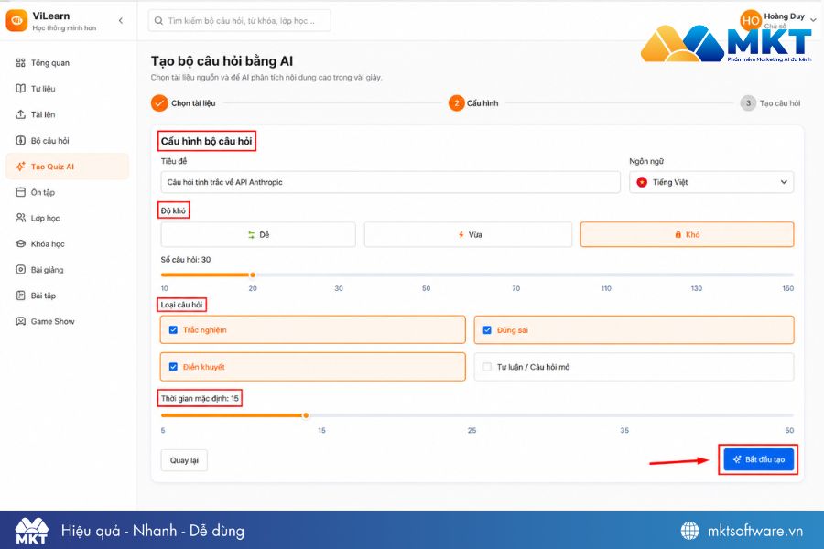Image resolution: width=824 pixels, height=549 pixels.
Task: Click the default time slider handle
Action: click(306, 415)
